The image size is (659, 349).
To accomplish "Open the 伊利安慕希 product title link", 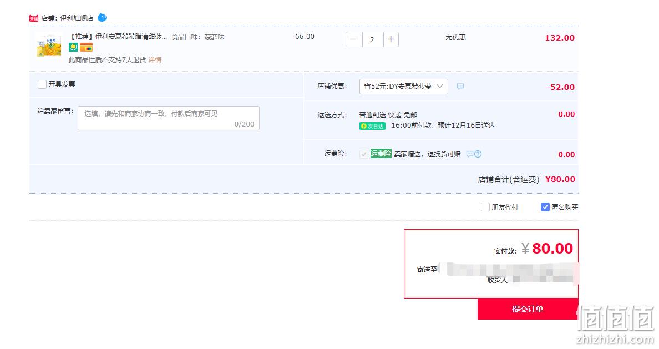I will click(x=119, y=37).
